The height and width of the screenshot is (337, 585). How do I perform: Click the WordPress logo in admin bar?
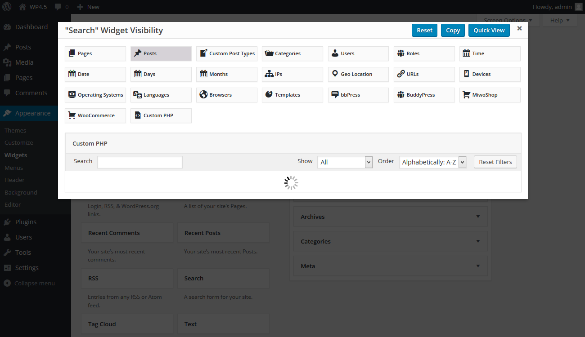tap(7, 7)
